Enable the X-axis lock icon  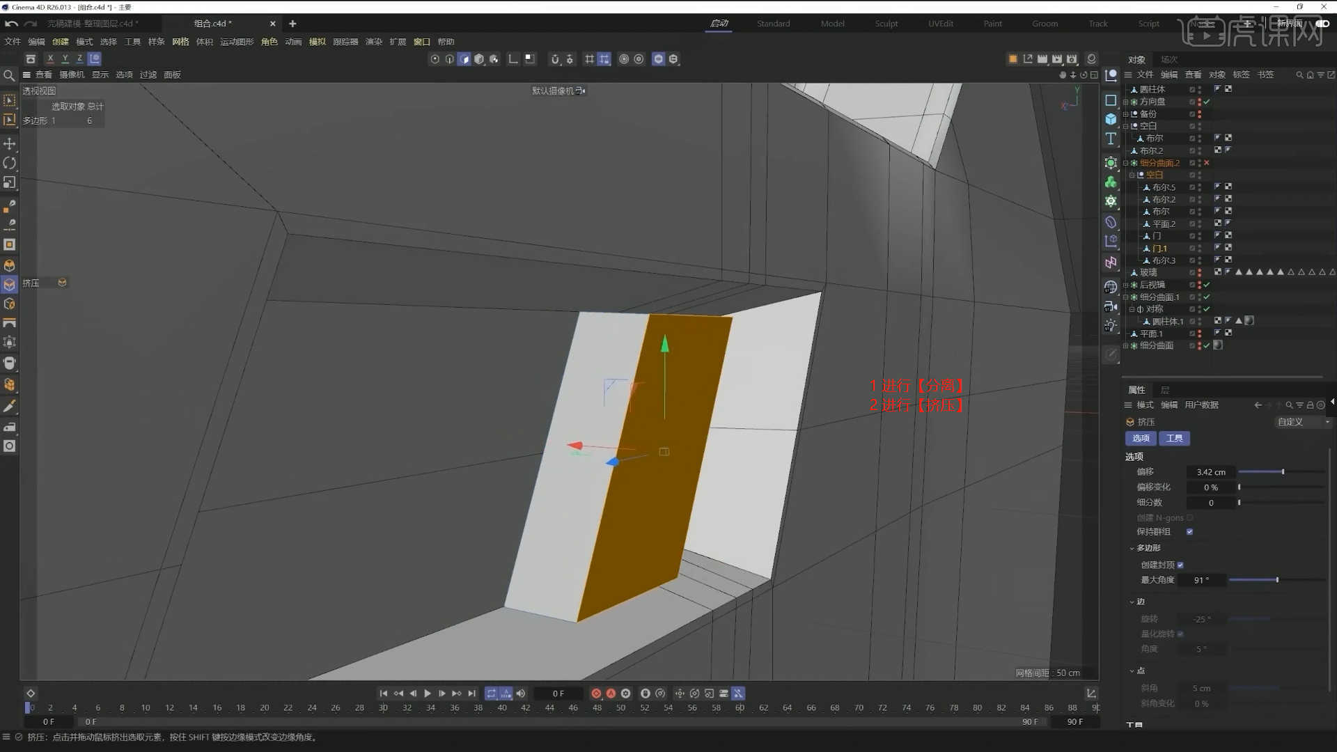point(50,58)
